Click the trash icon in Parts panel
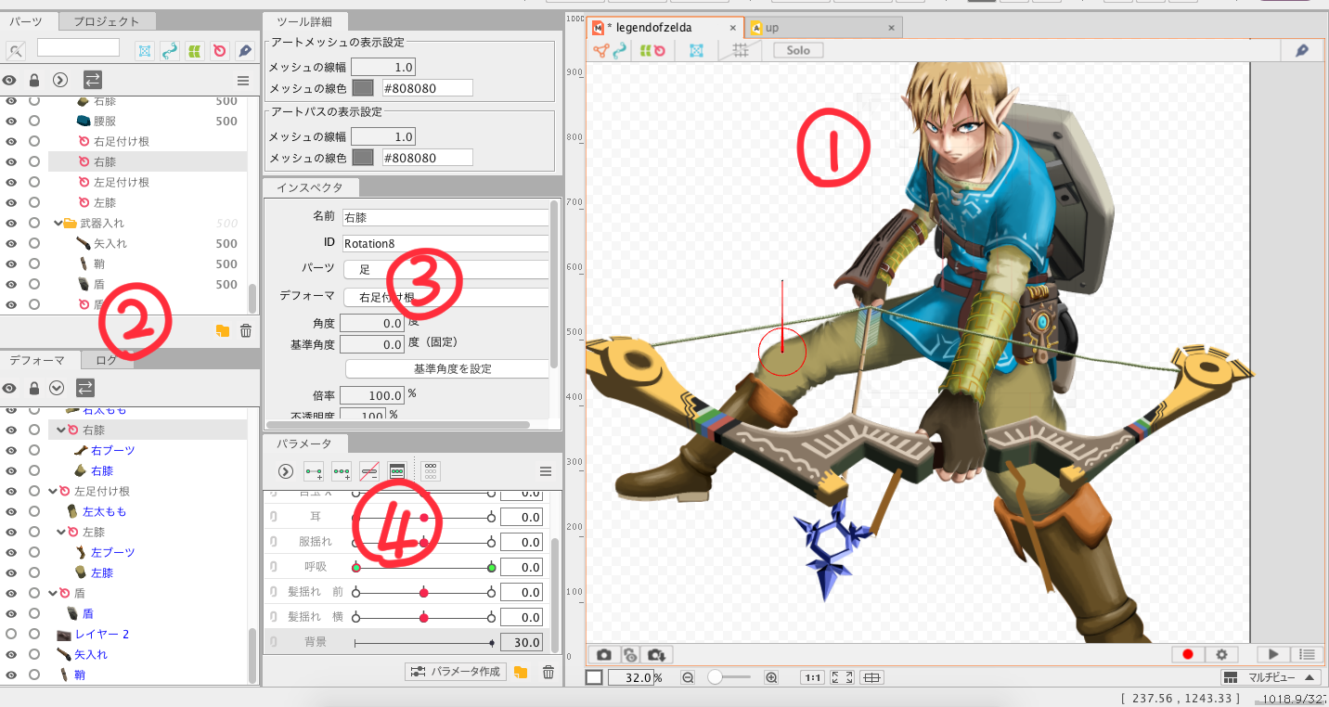This screenshot has height=707, width=1329. click(246, 330)
